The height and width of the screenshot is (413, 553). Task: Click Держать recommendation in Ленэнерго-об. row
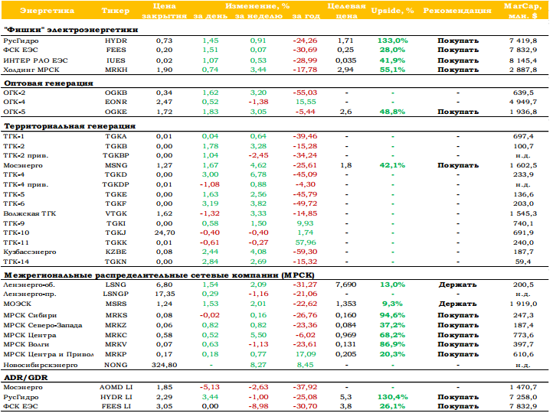(457, 285)
